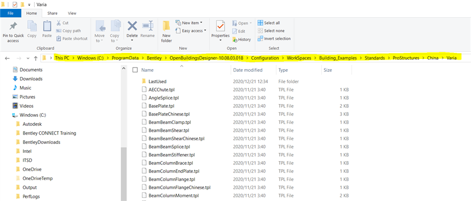Go to Building_Examples in address path
Image resolution: width=471 pixels, height=201 pixels.
(x=338, y=58)
